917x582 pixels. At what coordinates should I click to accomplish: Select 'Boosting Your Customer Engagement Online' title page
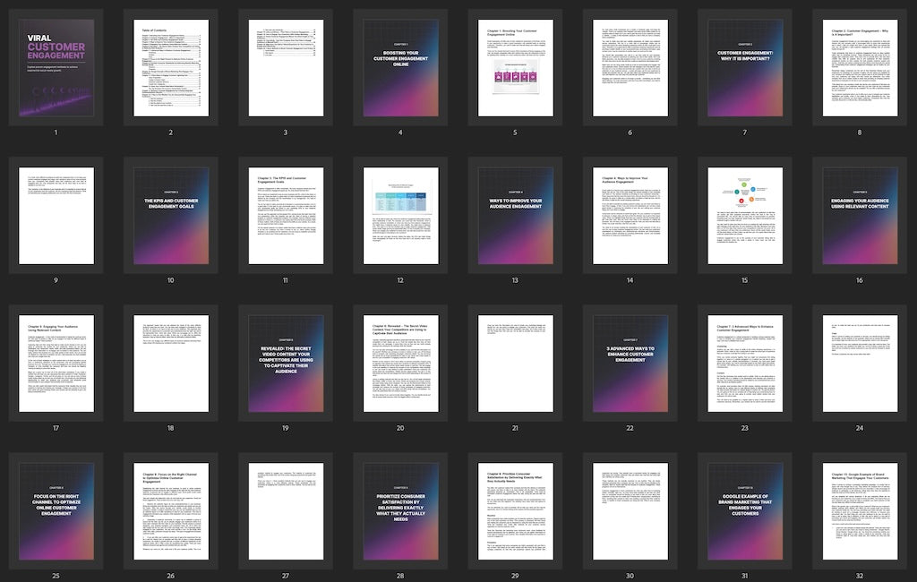coord(400,67)
